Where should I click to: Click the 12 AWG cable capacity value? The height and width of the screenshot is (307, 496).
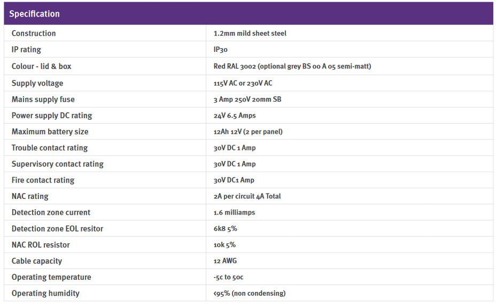[225, 261]
